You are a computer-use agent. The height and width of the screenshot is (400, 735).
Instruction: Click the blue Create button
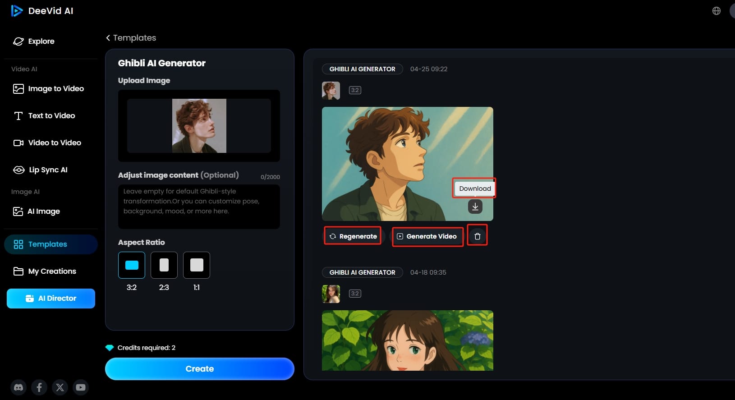199,369
